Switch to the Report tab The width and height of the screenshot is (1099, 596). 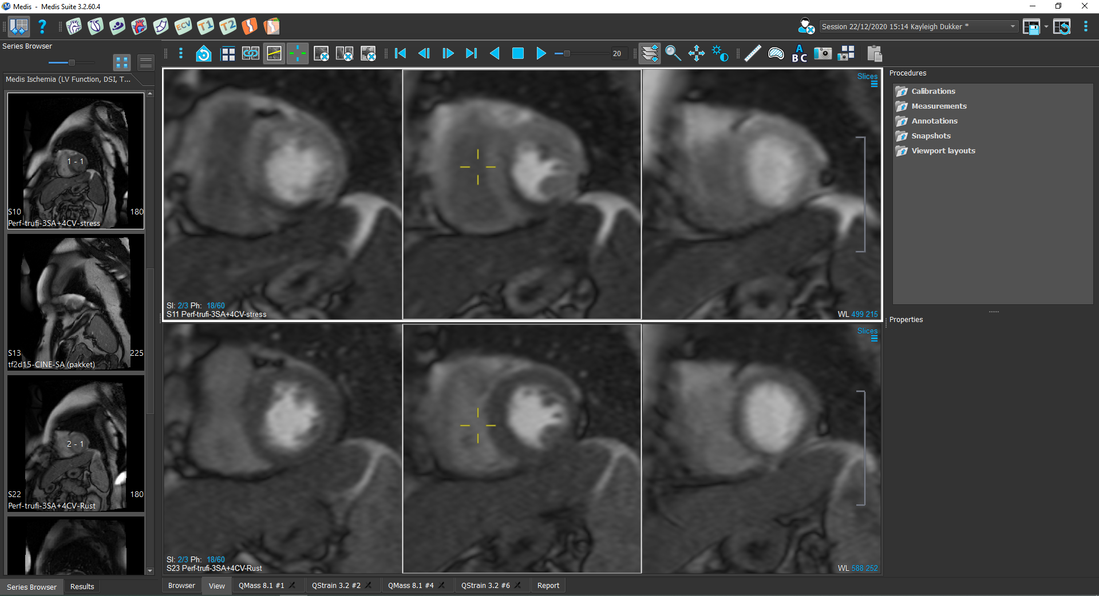tap(548, 586)
